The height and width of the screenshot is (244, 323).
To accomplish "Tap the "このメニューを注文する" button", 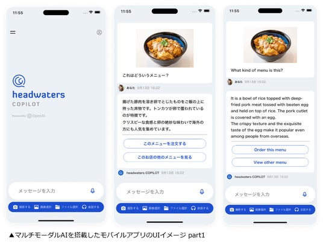I will tap(165, 144).
